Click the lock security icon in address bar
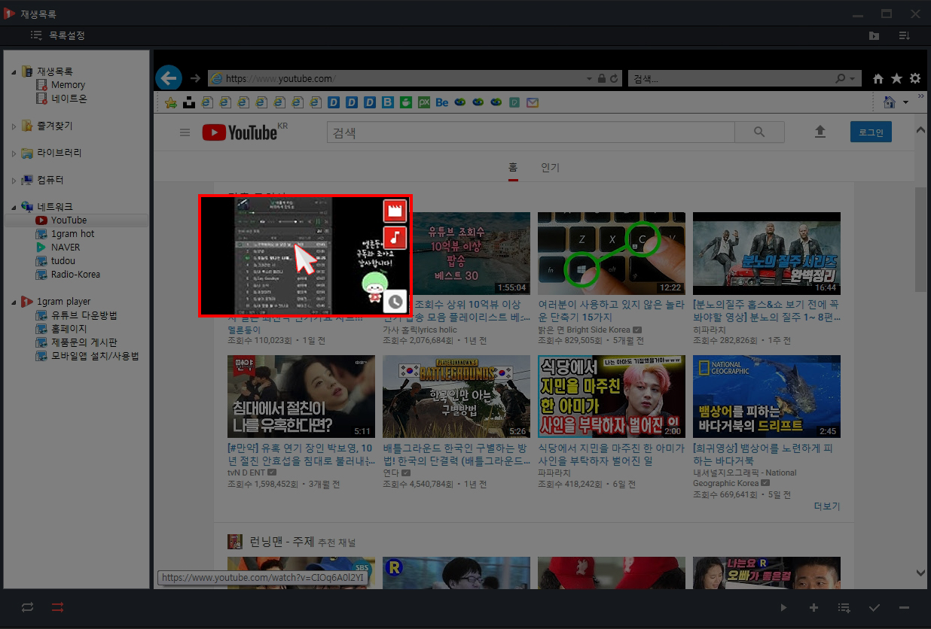931x629 pixels. point(601,78)
